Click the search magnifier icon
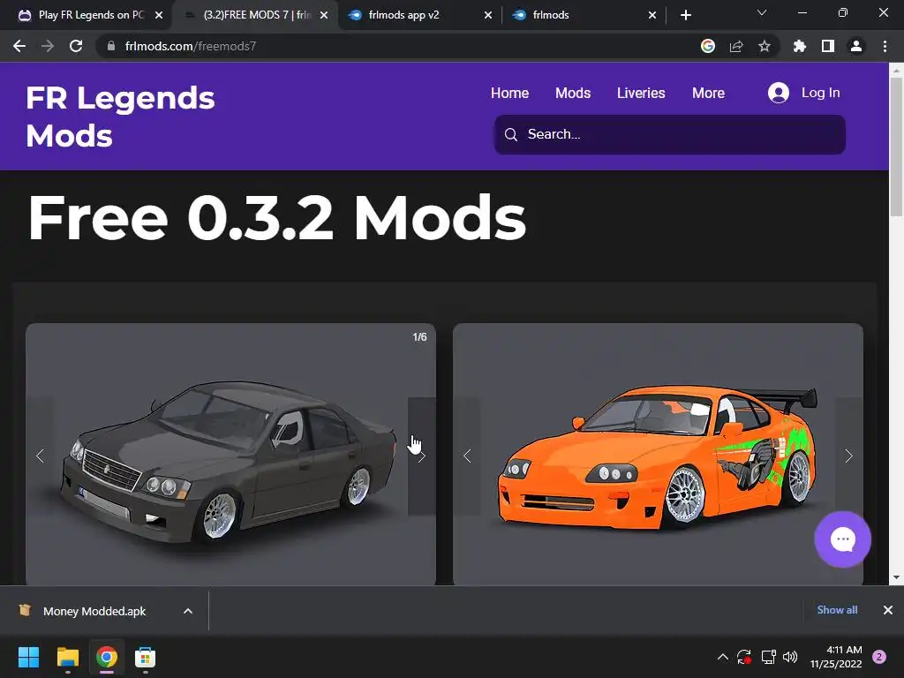This screenshot has height=678, width=904. pyautogui.click(x=511, y=134)
